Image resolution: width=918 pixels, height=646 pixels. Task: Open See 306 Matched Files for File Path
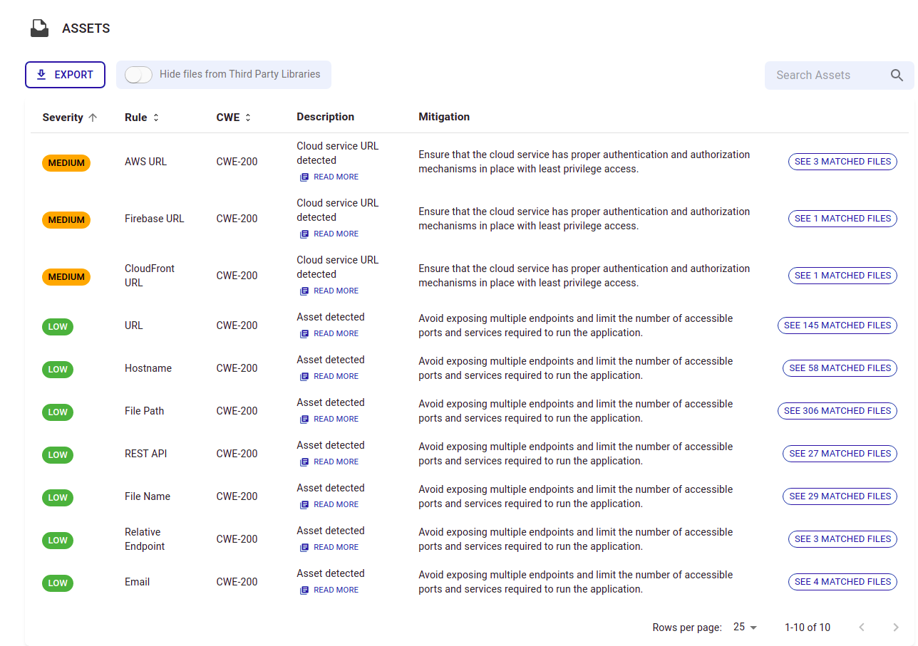837,411
